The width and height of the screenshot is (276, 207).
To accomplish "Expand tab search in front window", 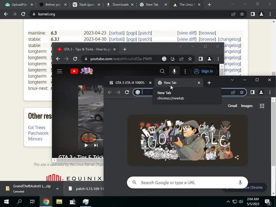I will (x=232, y=80).
